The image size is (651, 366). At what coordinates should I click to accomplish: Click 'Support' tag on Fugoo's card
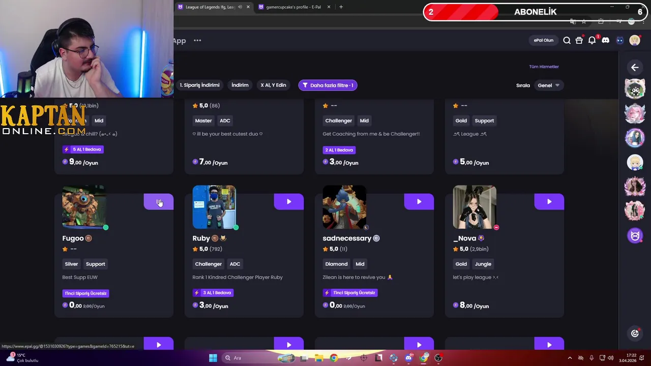(x=95, y=264)
